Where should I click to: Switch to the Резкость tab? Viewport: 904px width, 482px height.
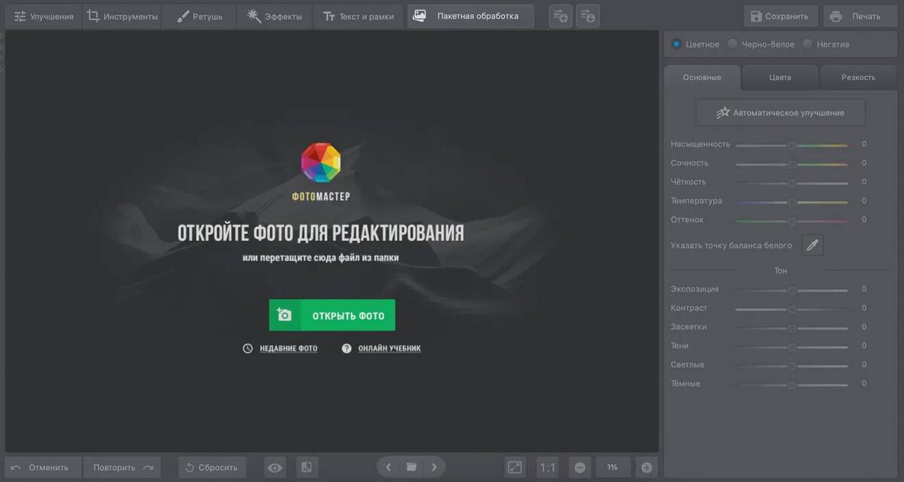coord(858,77)
